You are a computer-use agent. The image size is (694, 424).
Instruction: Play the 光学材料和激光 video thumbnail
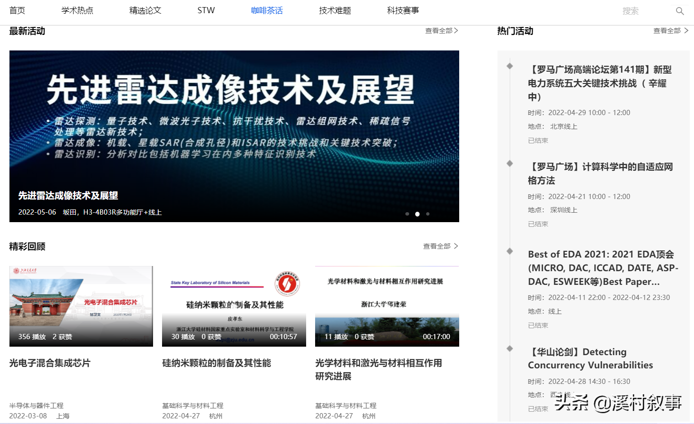point(387,306)
